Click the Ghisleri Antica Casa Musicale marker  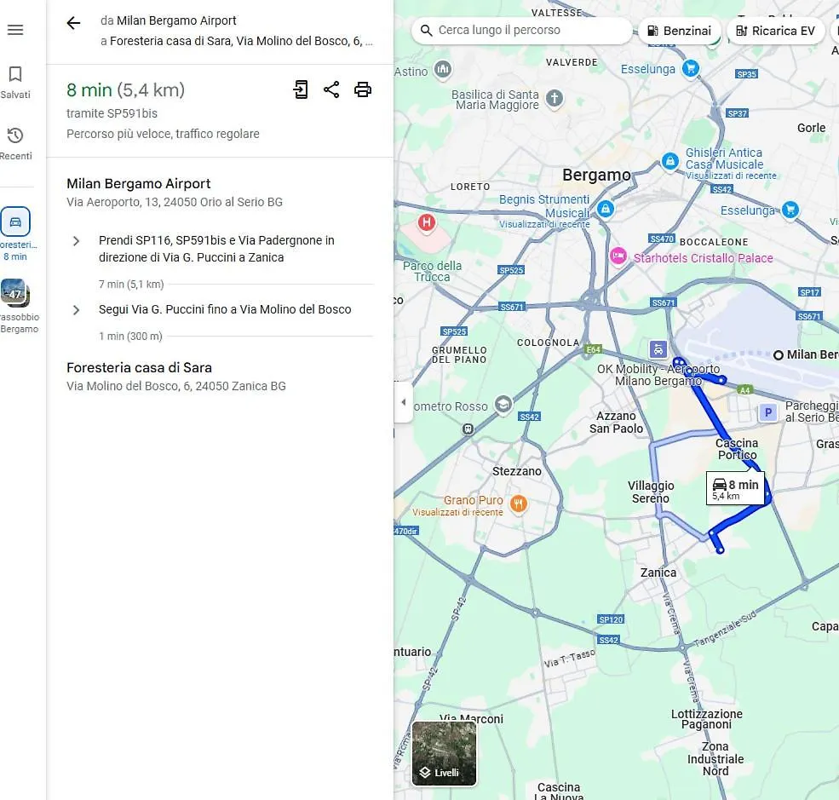(669, 161)
